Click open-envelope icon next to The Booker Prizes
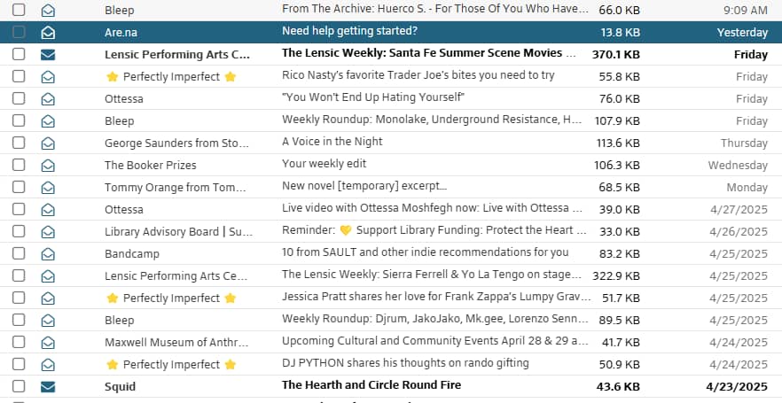782x403 pixels. [48, 166]
